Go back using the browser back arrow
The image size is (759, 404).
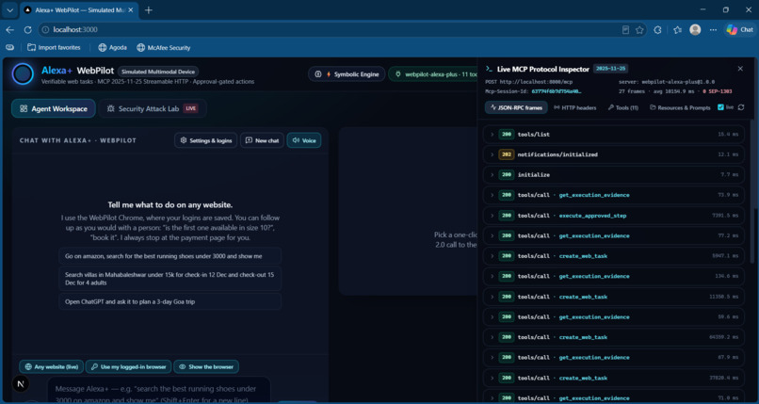tap(9, 30)
